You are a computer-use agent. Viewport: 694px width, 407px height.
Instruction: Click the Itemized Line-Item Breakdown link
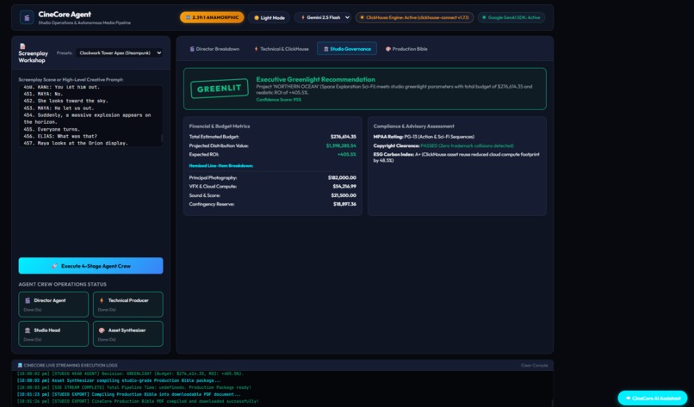(221, 166)
